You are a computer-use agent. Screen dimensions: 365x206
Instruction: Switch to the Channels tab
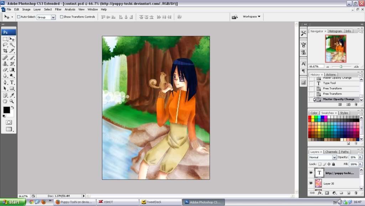[x=331, y=152]
